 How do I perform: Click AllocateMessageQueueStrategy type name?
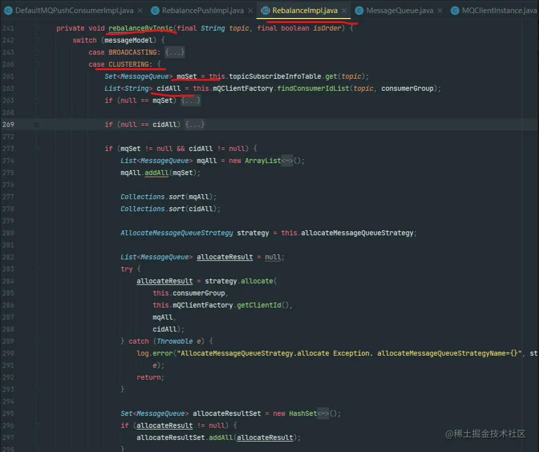176,233
